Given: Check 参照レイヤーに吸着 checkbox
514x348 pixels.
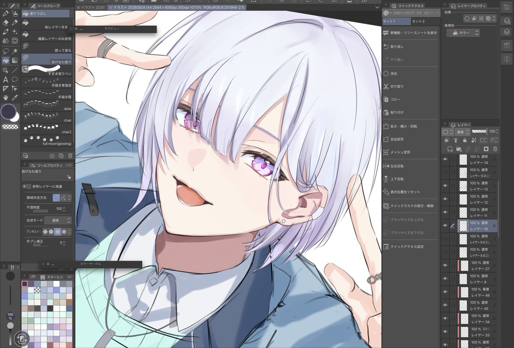Looking at the screenshot, I should (x=29, y=186).
